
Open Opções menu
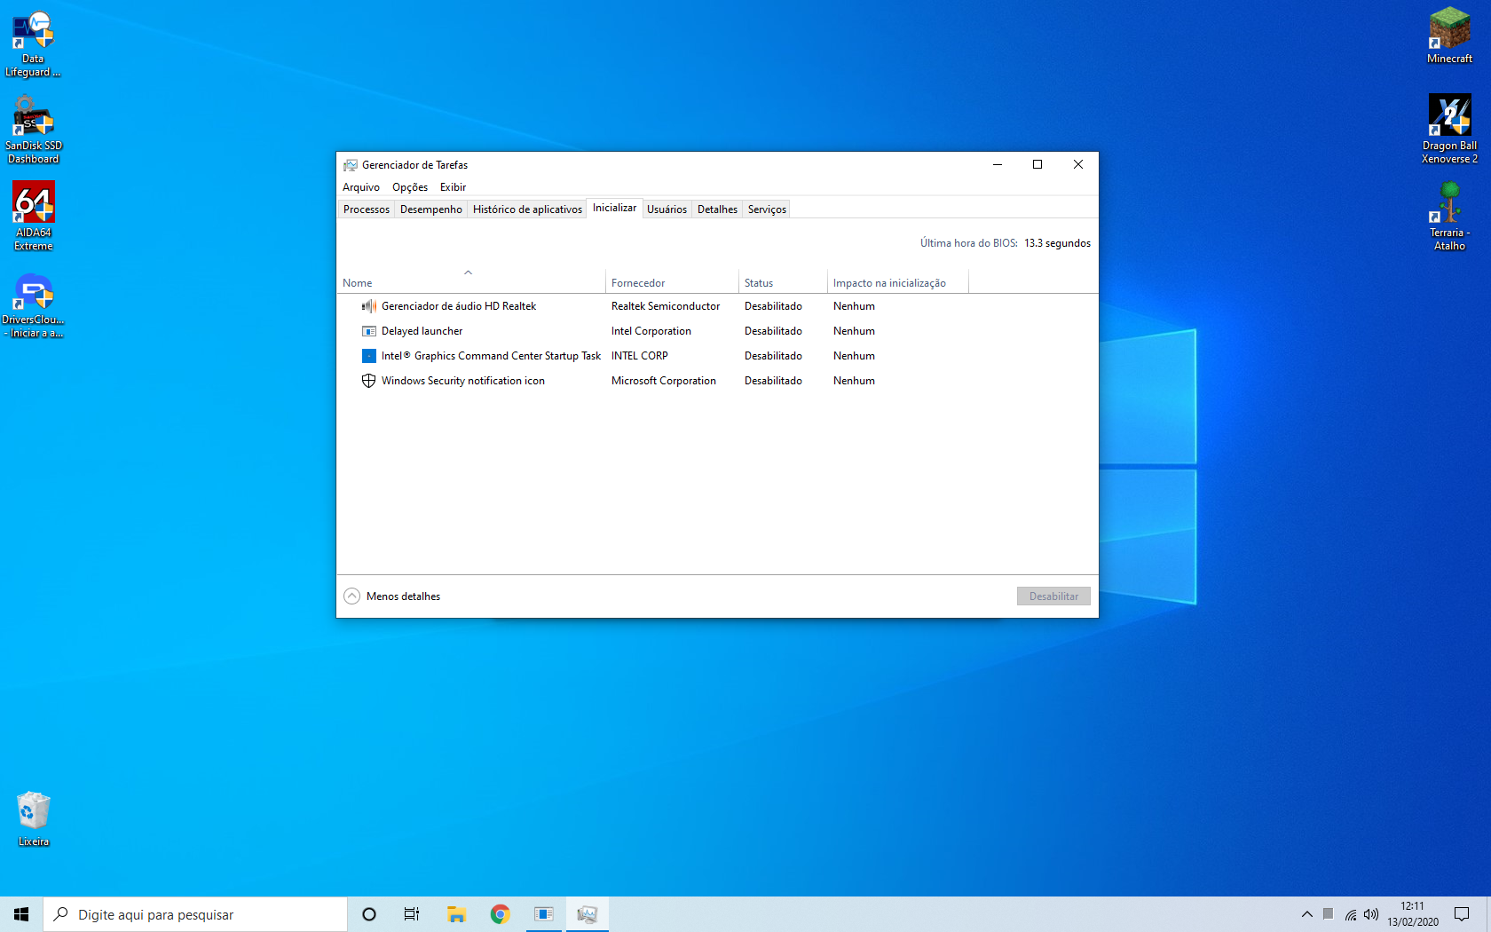410,187
